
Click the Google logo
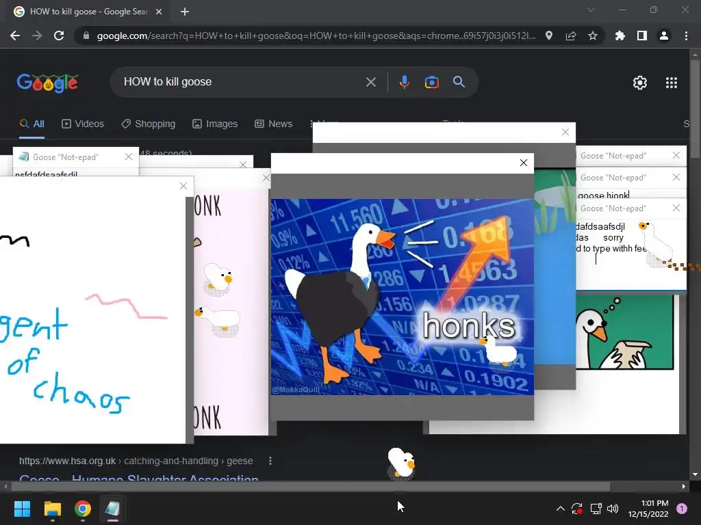47,83
